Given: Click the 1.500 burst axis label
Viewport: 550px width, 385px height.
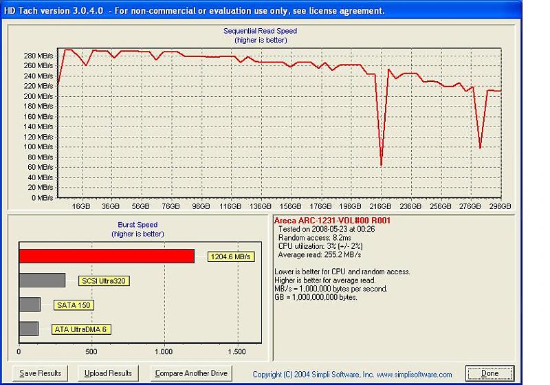Looking at the screenshot, I should tap(236, 352).
